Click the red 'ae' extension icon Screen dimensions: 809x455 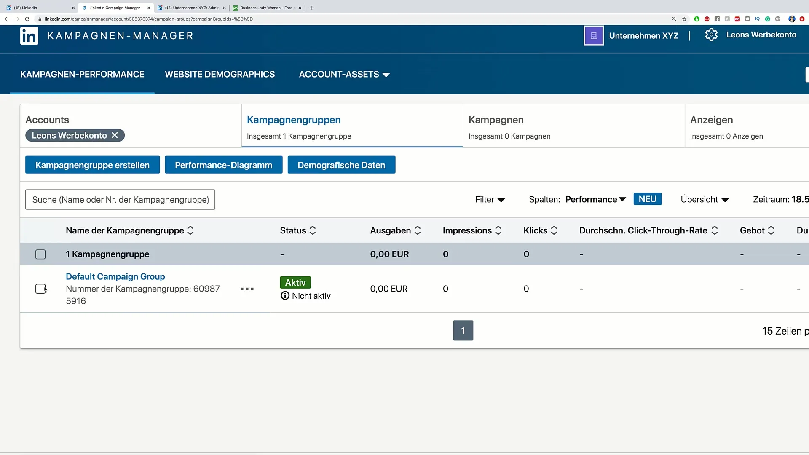[737, 19]
